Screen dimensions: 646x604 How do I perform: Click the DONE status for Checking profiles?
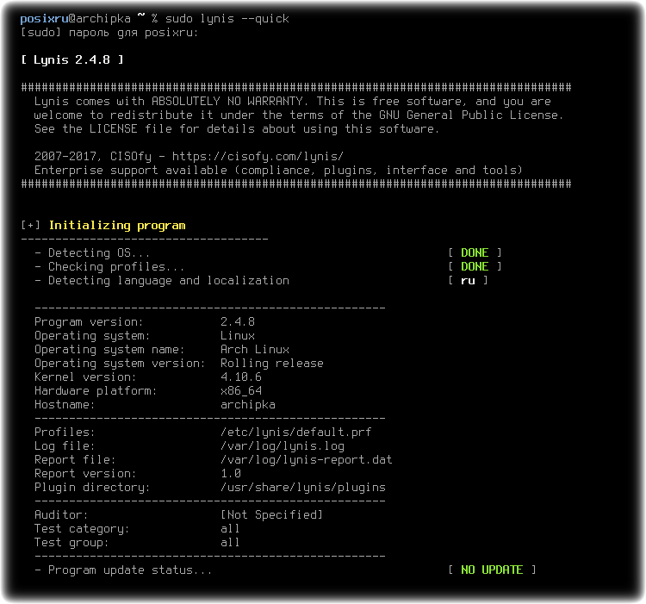point(475,266)
